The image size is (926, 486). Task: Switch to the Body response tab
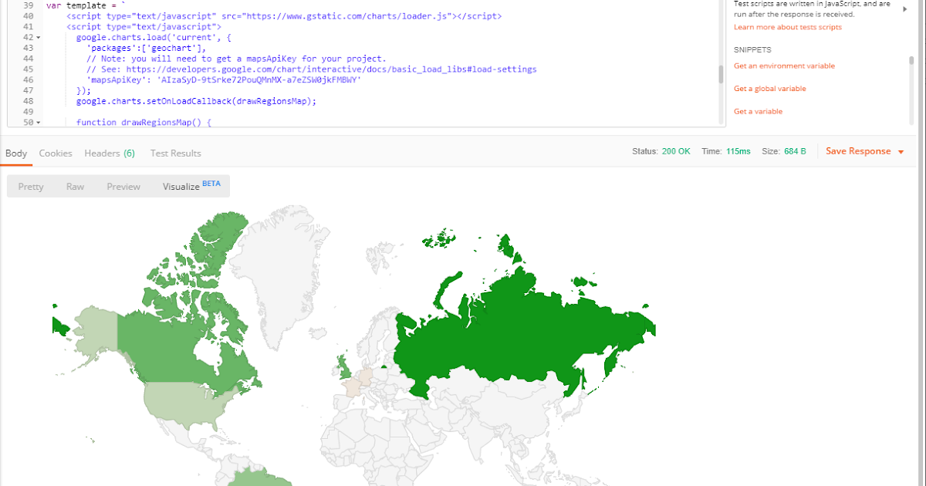pyautogui.click(x=16, y=153)
